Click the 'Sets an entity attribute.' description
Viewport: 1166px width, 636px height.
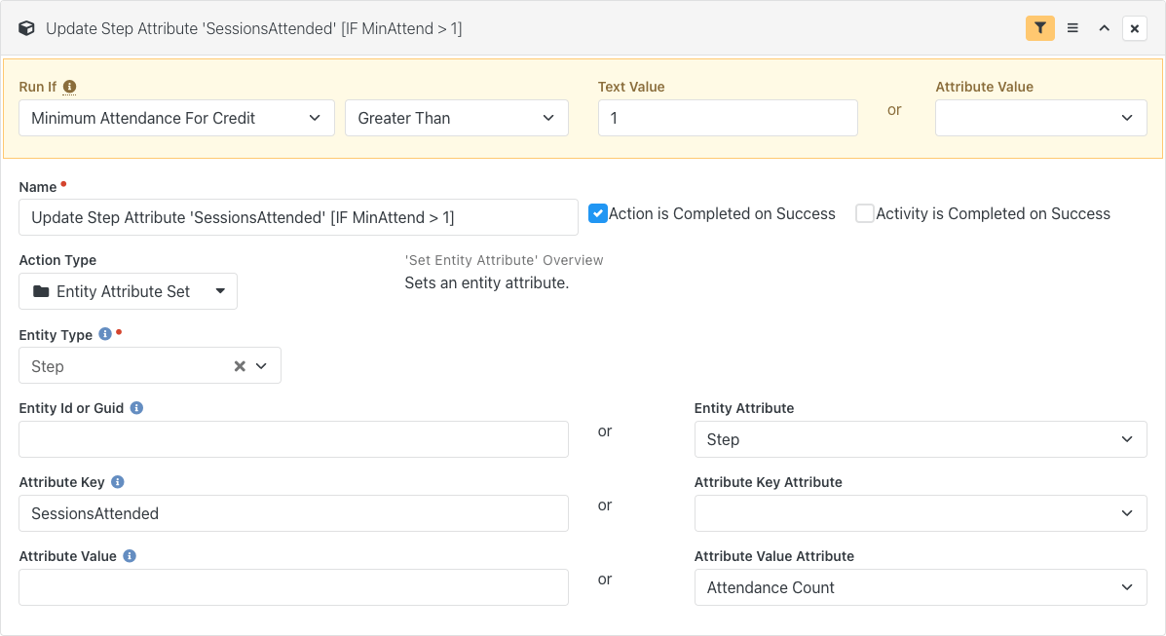tap(487, 283)
